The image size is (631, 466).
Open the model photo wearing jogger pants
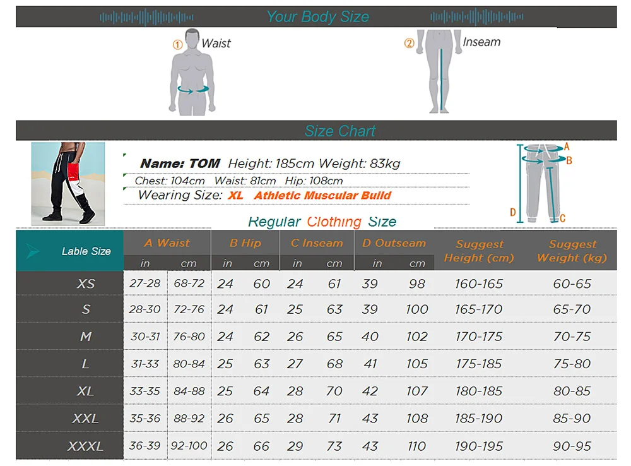coord(68,184)
